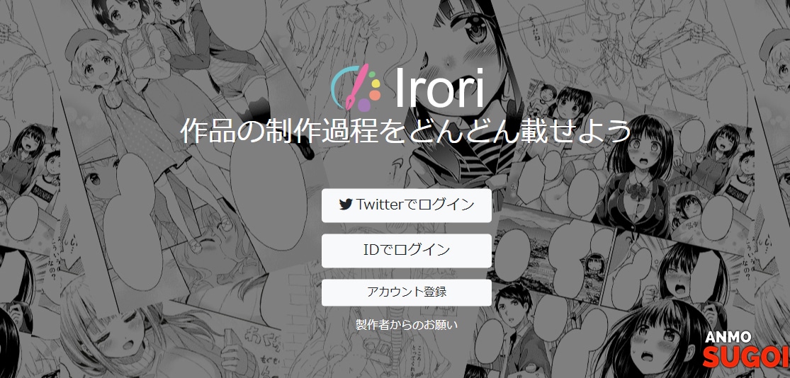Click the Irori palette logo icon
This screenshot has width=790, height=378.
click(356, 88)
